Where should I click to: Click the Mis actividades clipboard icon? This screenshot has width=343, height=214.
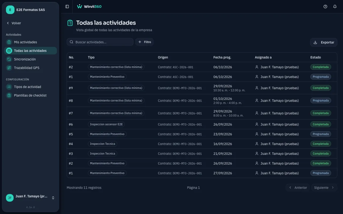(9, 42)
